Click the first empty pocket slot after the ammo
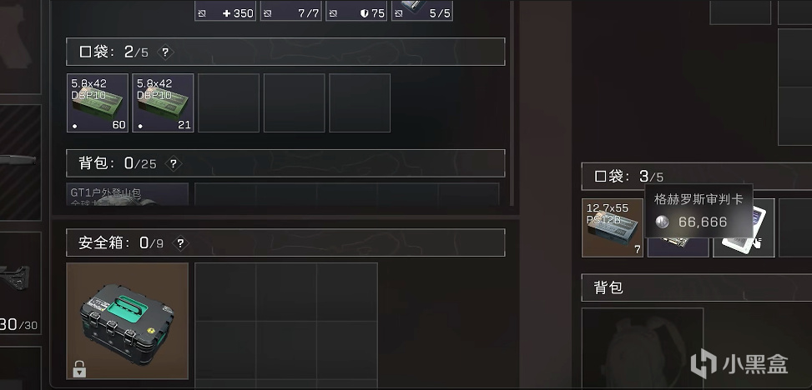 (x=229, y=103)
